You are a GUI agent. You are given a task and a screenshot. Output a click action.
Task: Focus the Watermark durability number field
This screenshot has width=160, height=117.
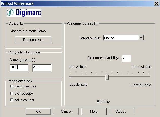[x=126, y=58]
